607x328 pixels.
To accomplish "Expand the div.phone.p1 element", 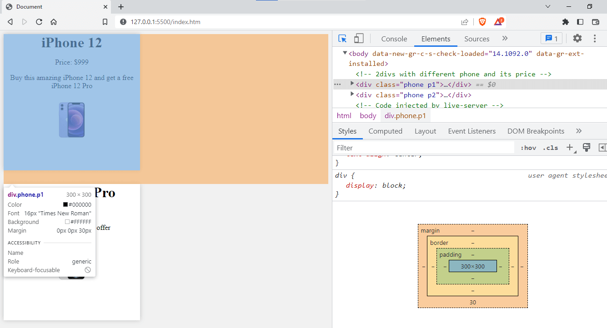I will (x=352, y=84).
